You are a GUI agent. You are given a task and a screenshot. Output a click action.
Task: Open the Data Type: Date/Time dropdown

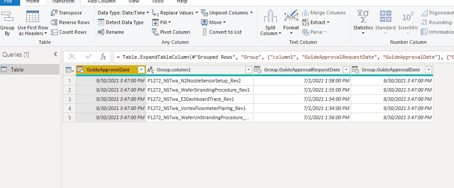pyautogui.click(x=123, y=13)
